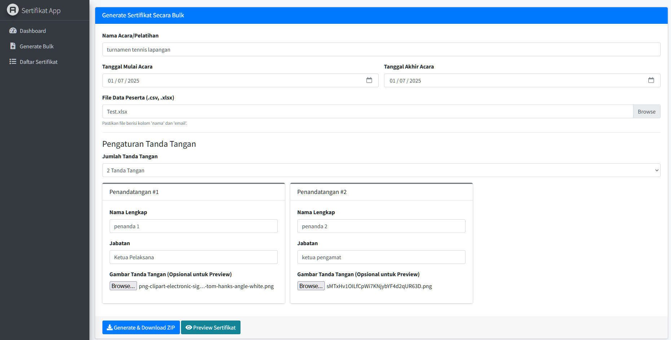Click file name sMTxHv1OILfCpWi7KNjybYF4d2qUR63D.png
671x340 pixels.
pos(379,286)
